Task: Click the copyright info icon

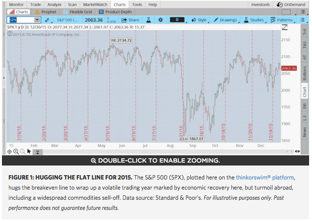Action: point(10,34)
